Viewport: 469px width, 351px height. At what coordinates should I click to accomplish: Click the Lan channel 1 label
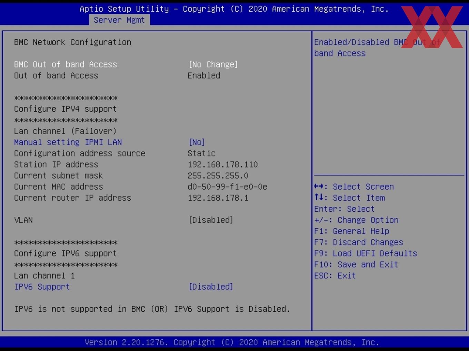point(44,276)
